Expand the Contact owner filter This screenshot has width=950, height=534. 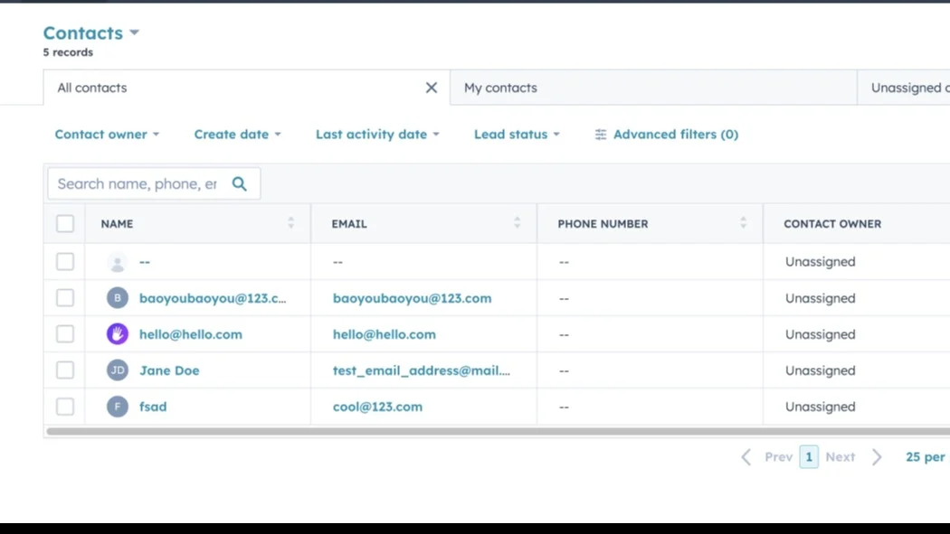tap(107, 135)
